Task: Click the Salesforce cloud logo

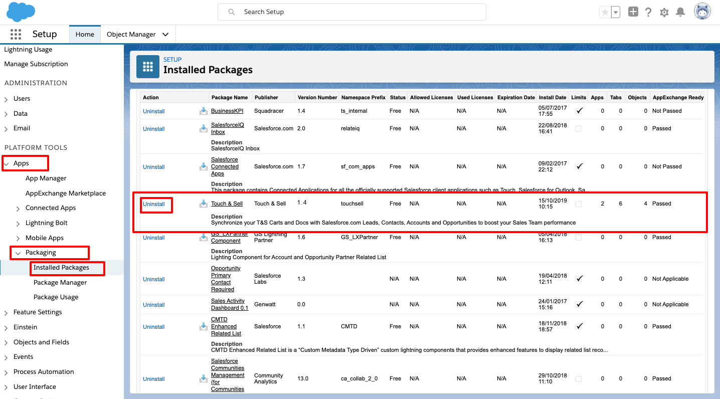Action: [x=21, y=12]
